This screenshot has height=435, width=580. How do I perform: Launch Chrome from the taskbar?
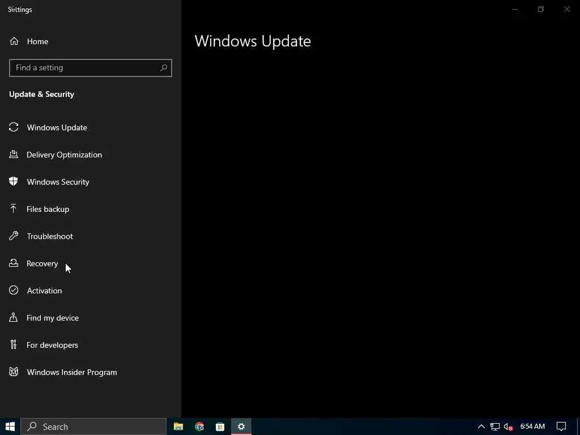click(x=199, y=427)
